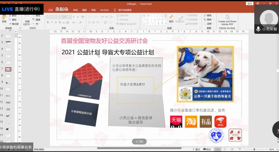The height and width of the screenshot is (152, 279).
Task: Select the triangle shape in the shapes gallery
Action: coord(148,19)
